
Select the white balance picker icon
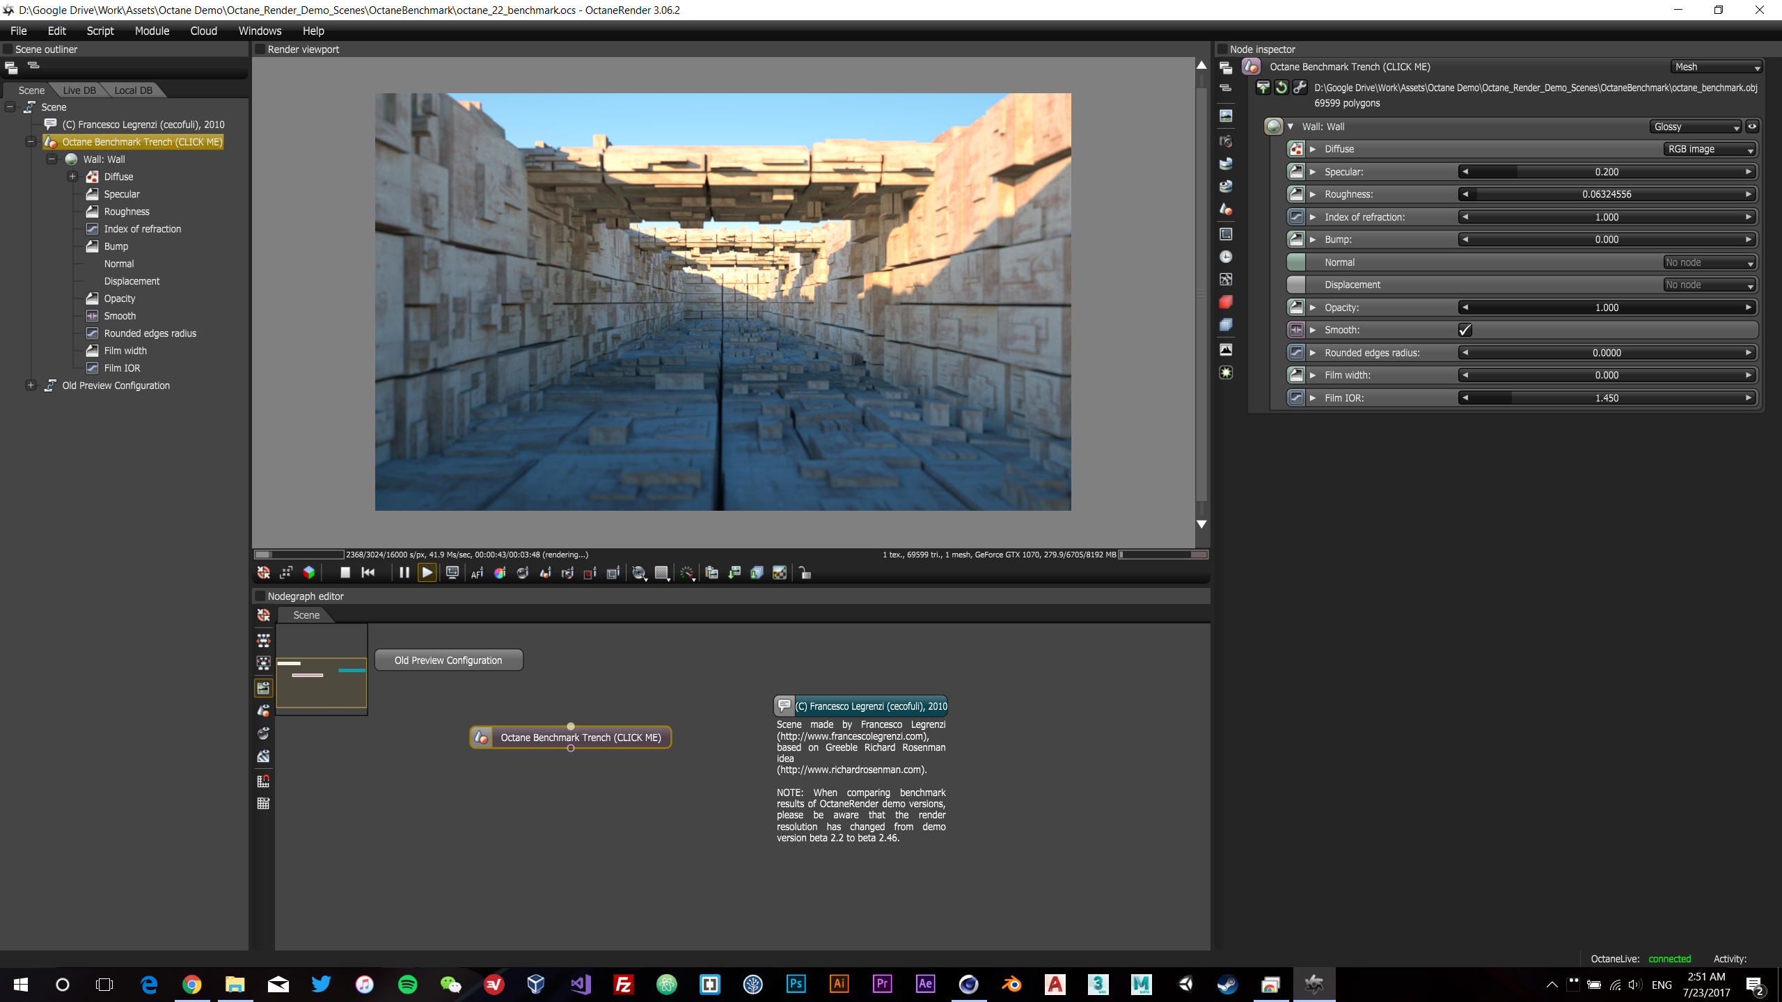coord(500,573)
